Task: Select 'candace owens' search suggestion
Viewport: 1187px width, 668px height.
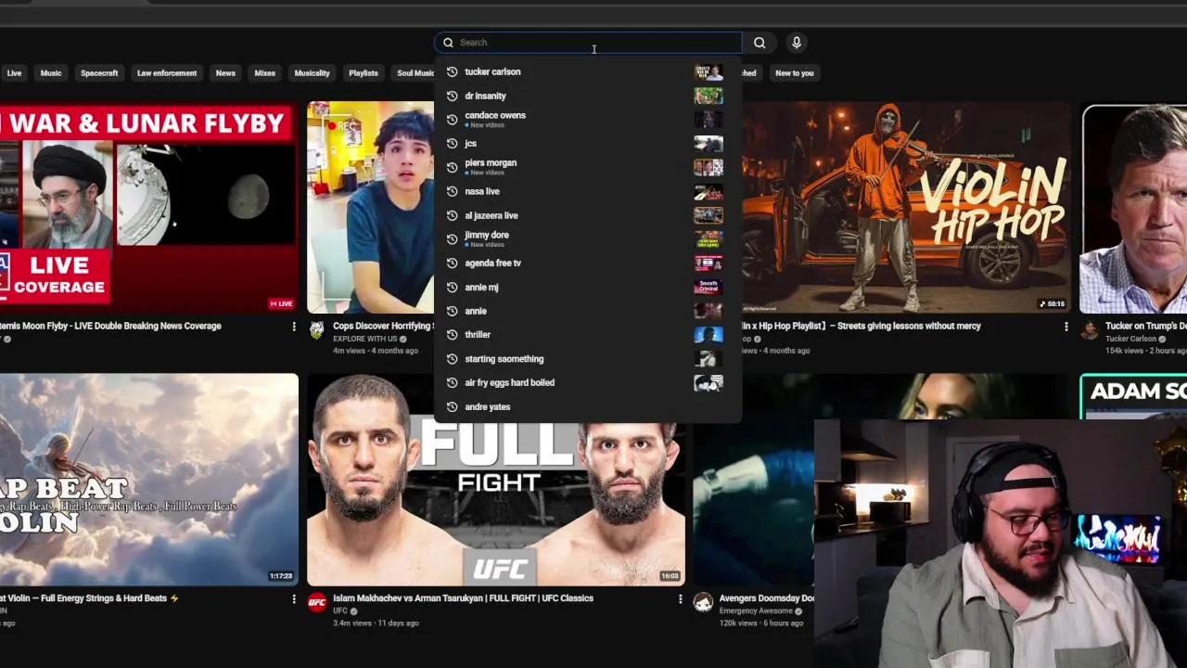Action: pyautogui.click(x=588, y=120)
